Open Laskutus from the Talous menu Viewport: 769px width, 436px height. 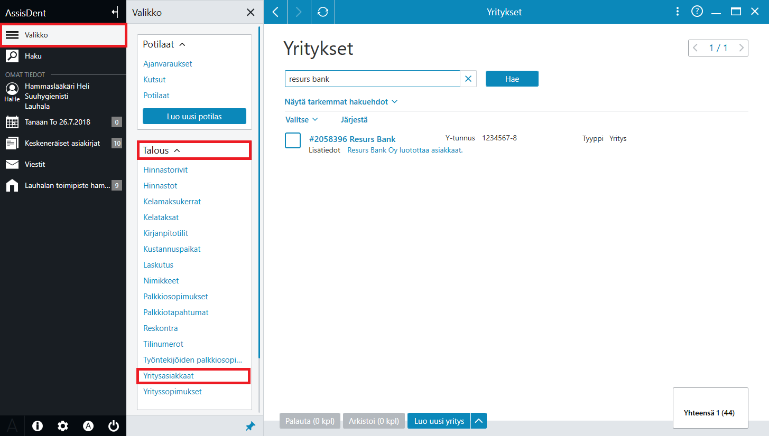tap(158, 265)
